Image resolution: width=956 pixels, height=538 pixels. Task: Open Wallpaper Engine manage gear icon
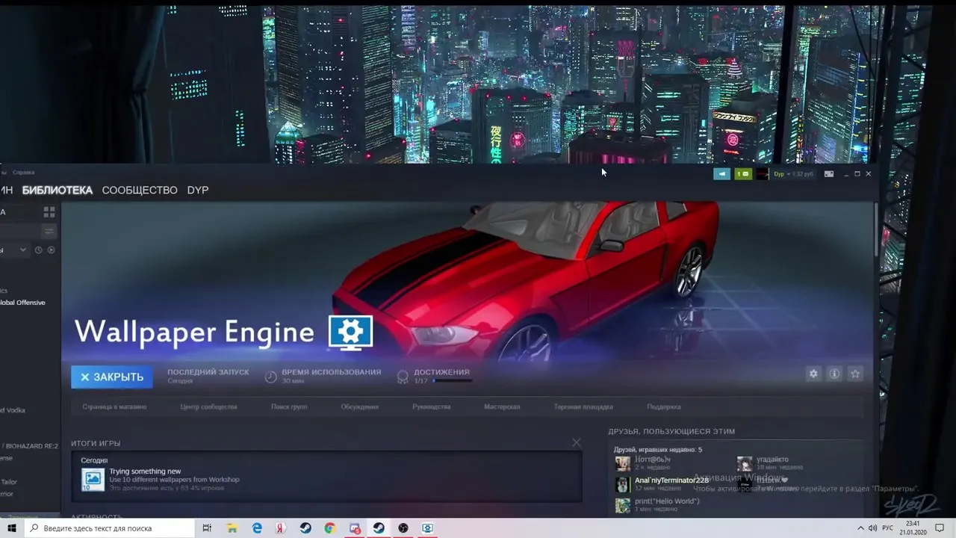pos(813,374)
